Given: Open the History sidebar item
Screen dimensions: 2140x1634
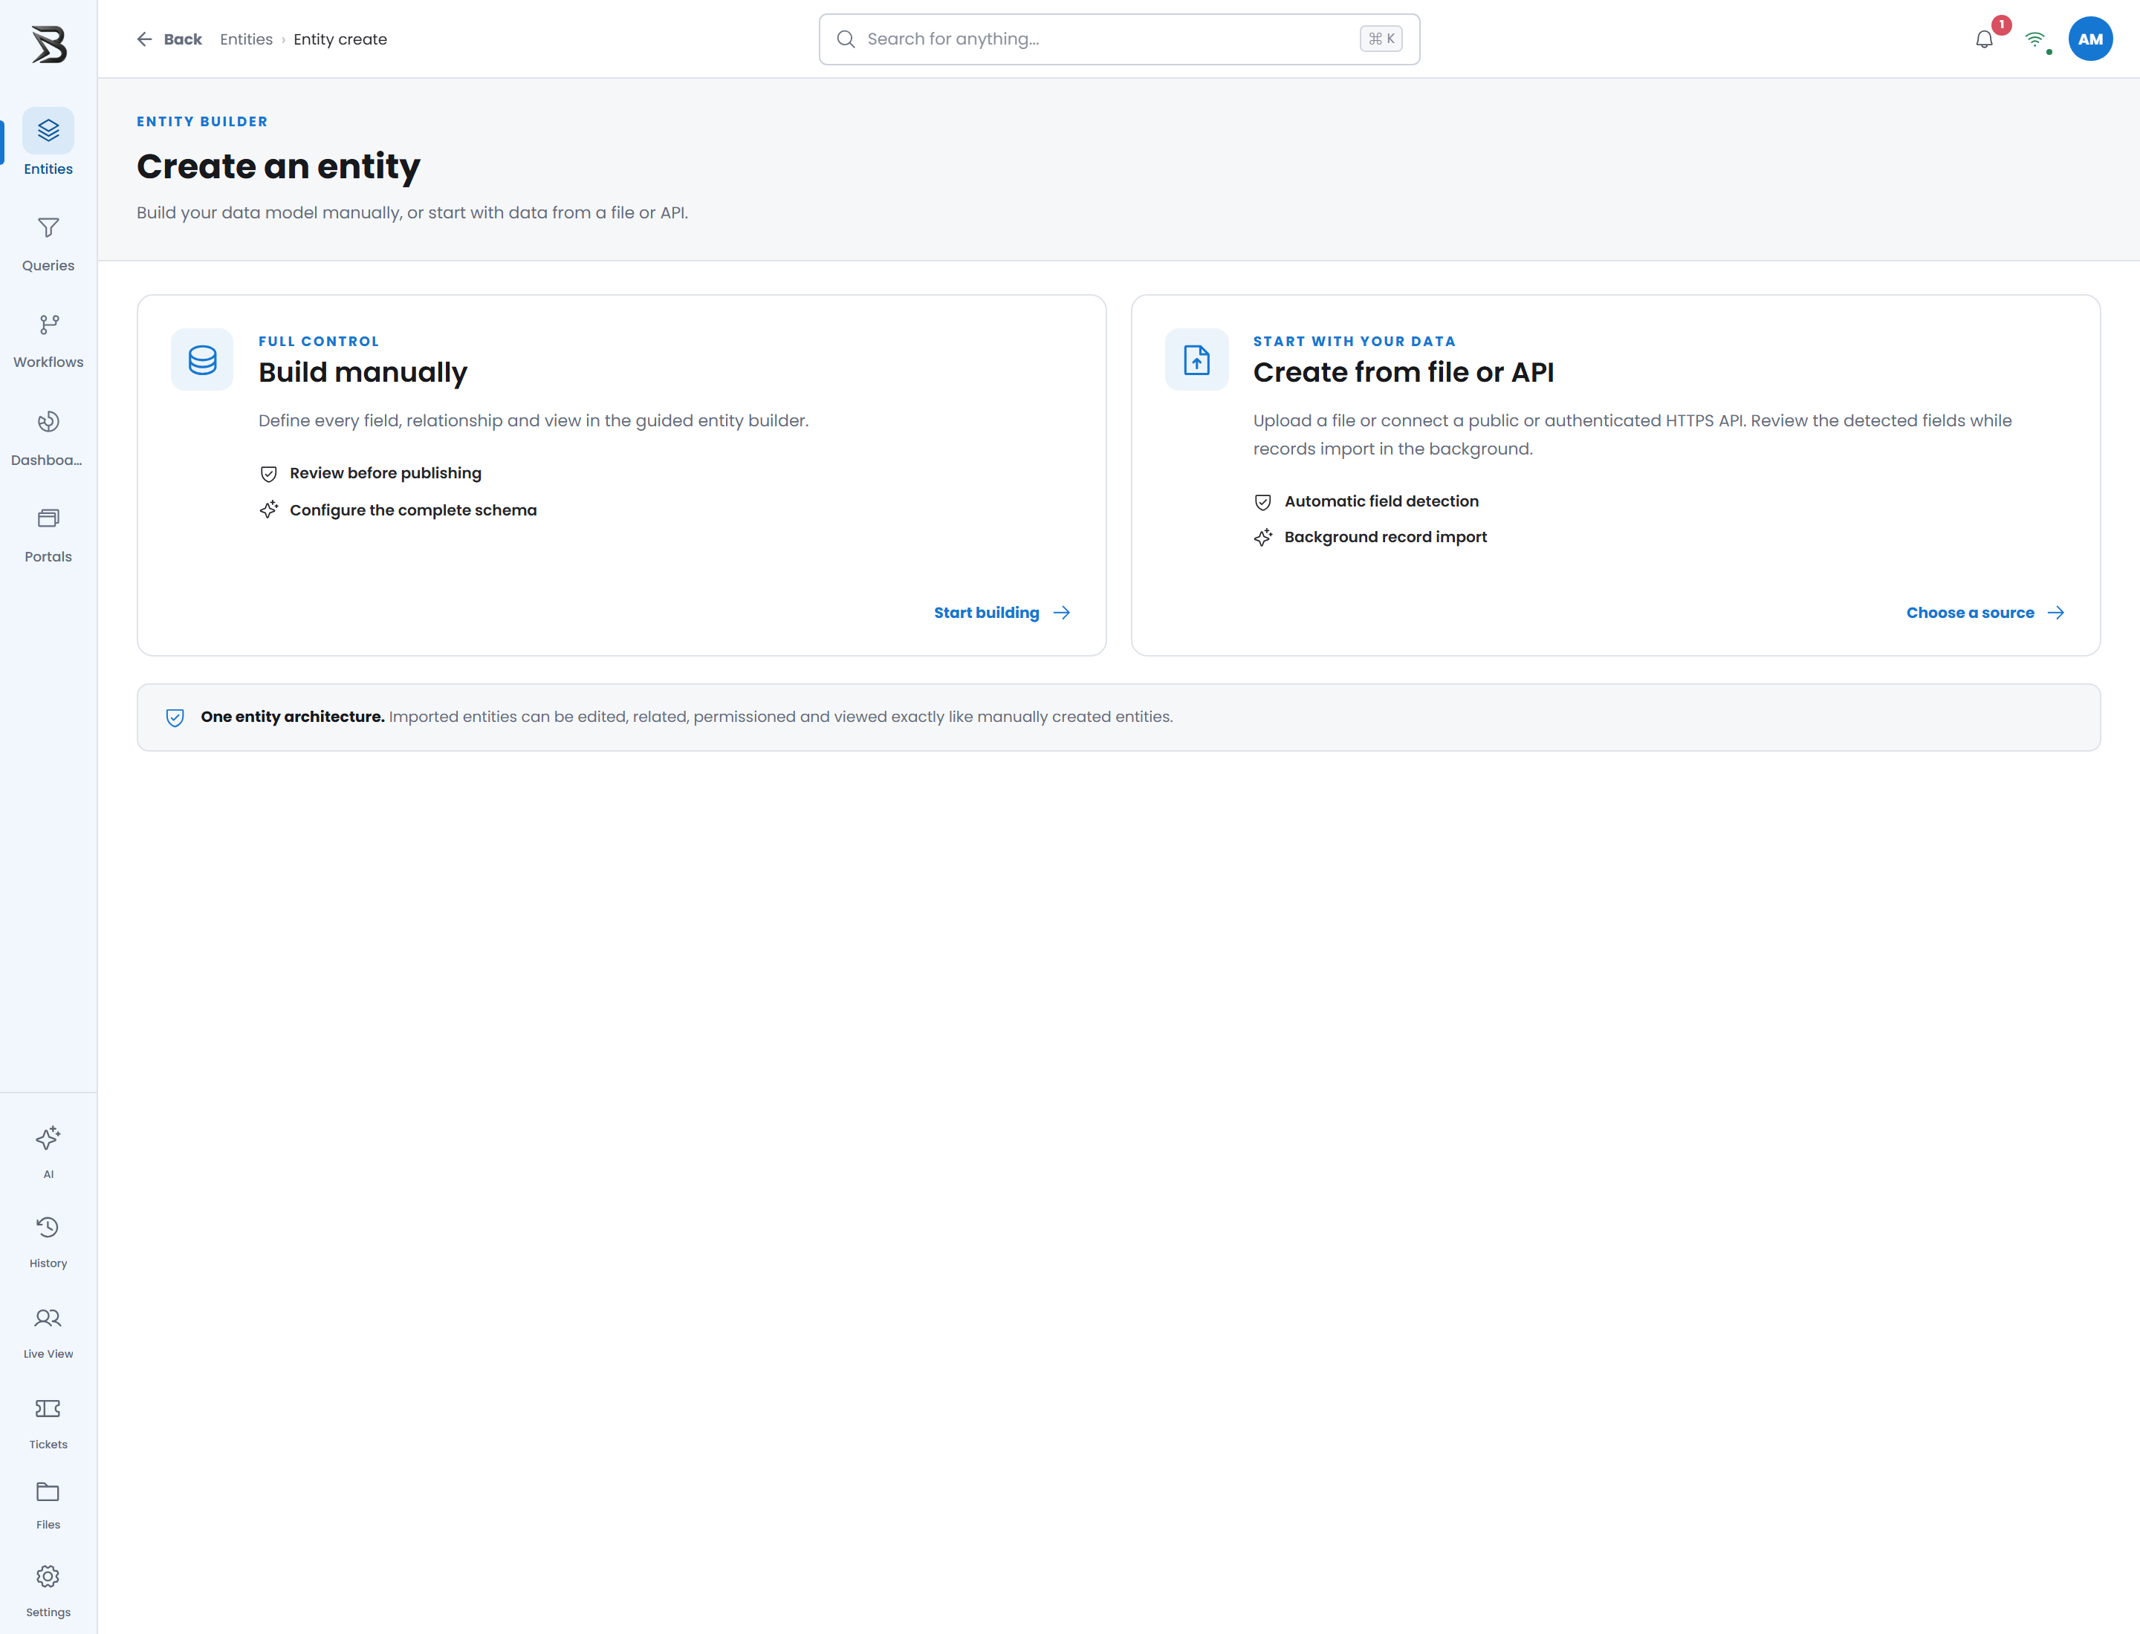Looking at the screenshot, I should click(48, 1242).
